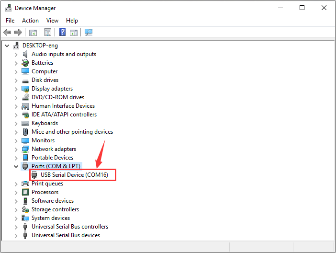This screenshot has width=336, height=253.
Task: Click the Print queues printer icon
Action: pos(25,184)
